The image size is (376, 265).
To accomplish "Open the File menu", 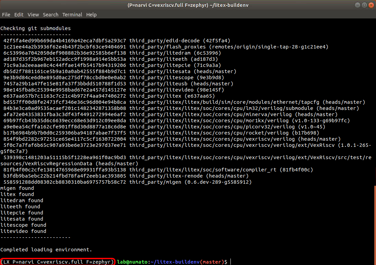I will (6, 15).
